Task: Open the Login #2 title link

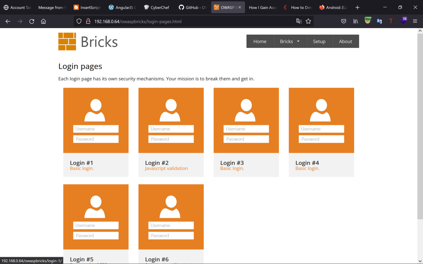Action: pos(157,163)
